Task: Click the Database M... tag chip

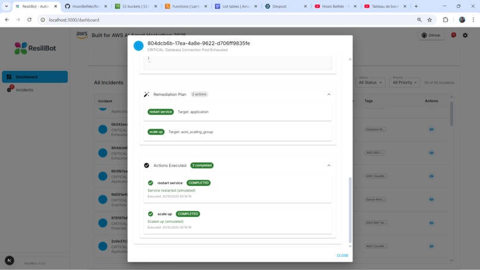Action: (375, 129)
